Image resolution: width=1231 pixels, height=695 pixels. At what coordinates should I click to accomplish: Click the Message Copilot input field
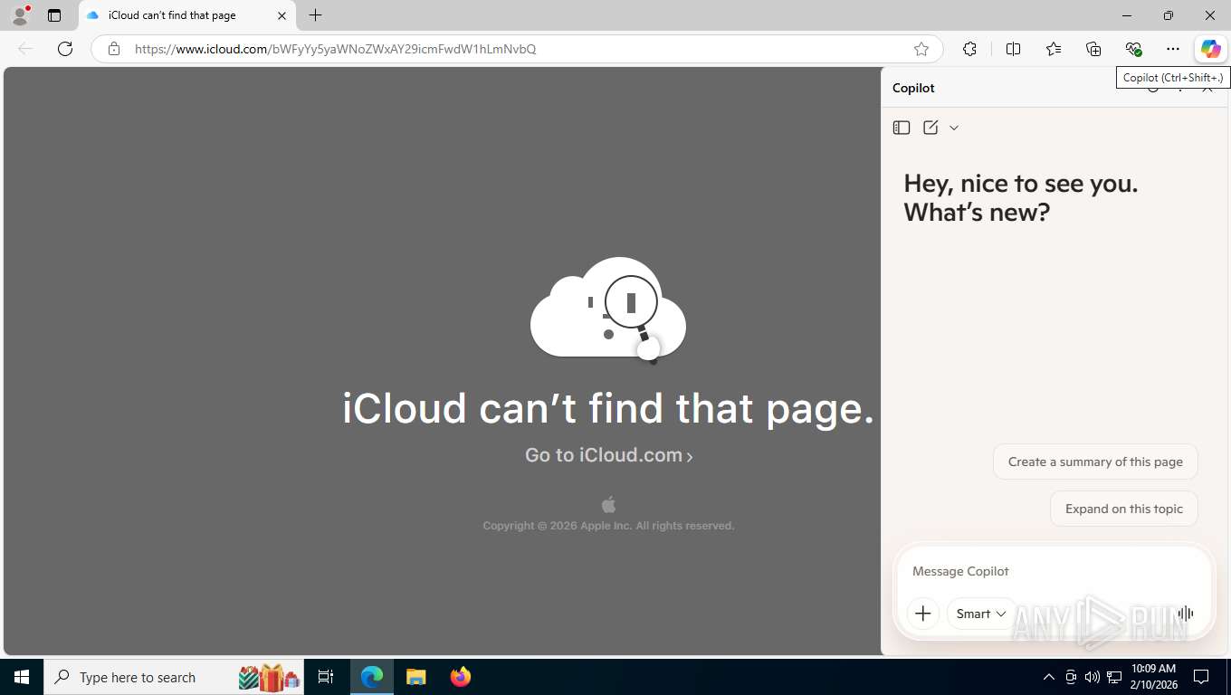[1054, 571]
